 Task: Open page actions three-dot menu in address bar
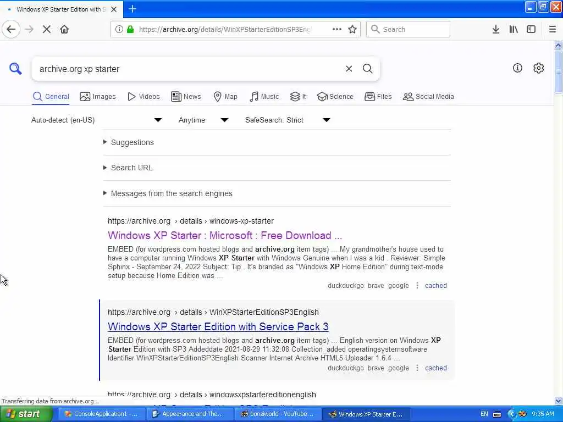[337, 30]
